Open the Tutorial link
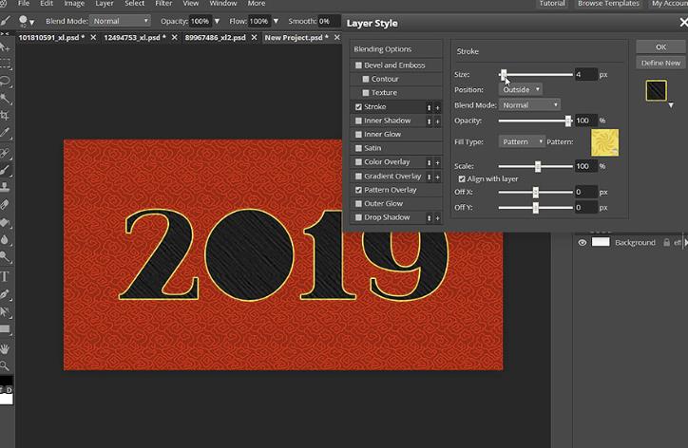The image size is (688, 448). 552,4
